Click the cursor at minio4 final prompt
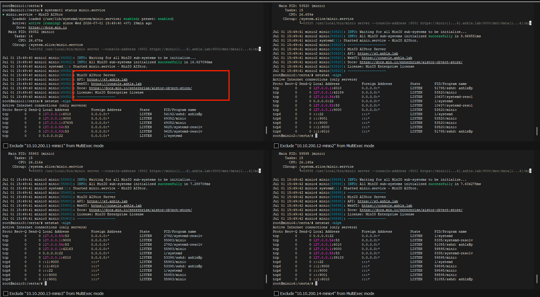This screenshot has width=540, height=297. [316, 283]
